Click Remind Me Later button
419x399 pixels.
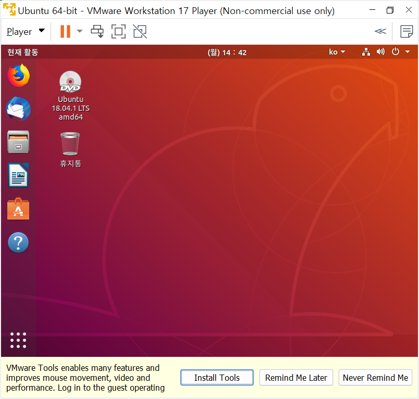click(296, 377)
